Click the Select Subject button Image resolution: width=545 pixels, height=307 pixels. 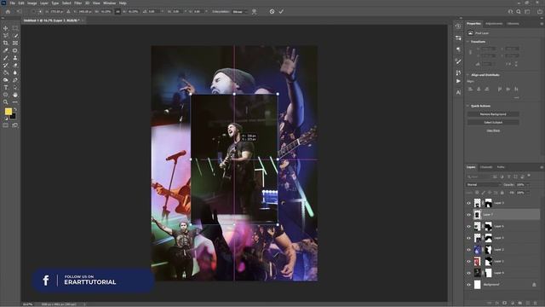(493, 123)
